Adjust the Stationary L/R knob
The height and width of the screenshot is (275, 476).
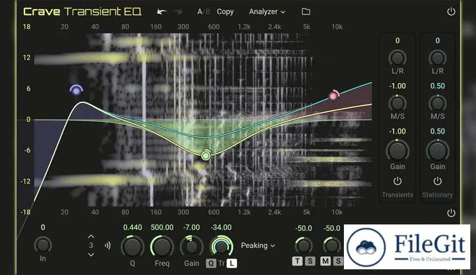coord(437,58)
